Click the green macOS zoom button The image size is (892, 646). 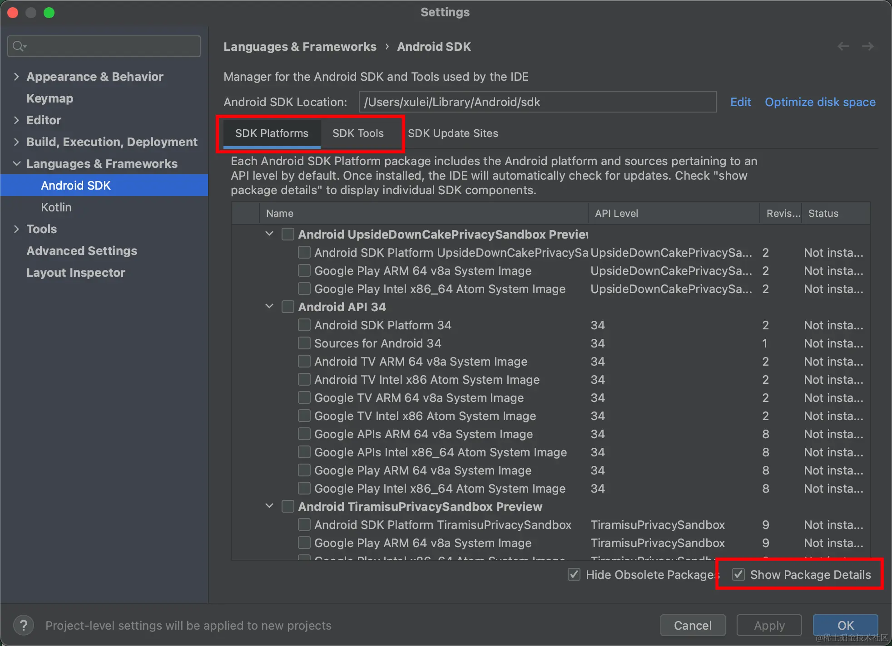49,13
